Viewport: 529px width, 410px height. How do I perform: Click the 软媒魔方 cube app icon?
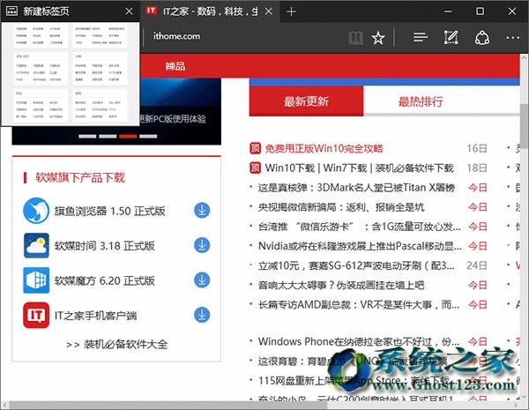[x=36, y=280]
